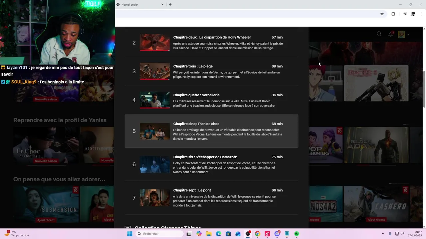Close the Nouvel onglet tab
This screenshot has height=239, width=426.
162,5
